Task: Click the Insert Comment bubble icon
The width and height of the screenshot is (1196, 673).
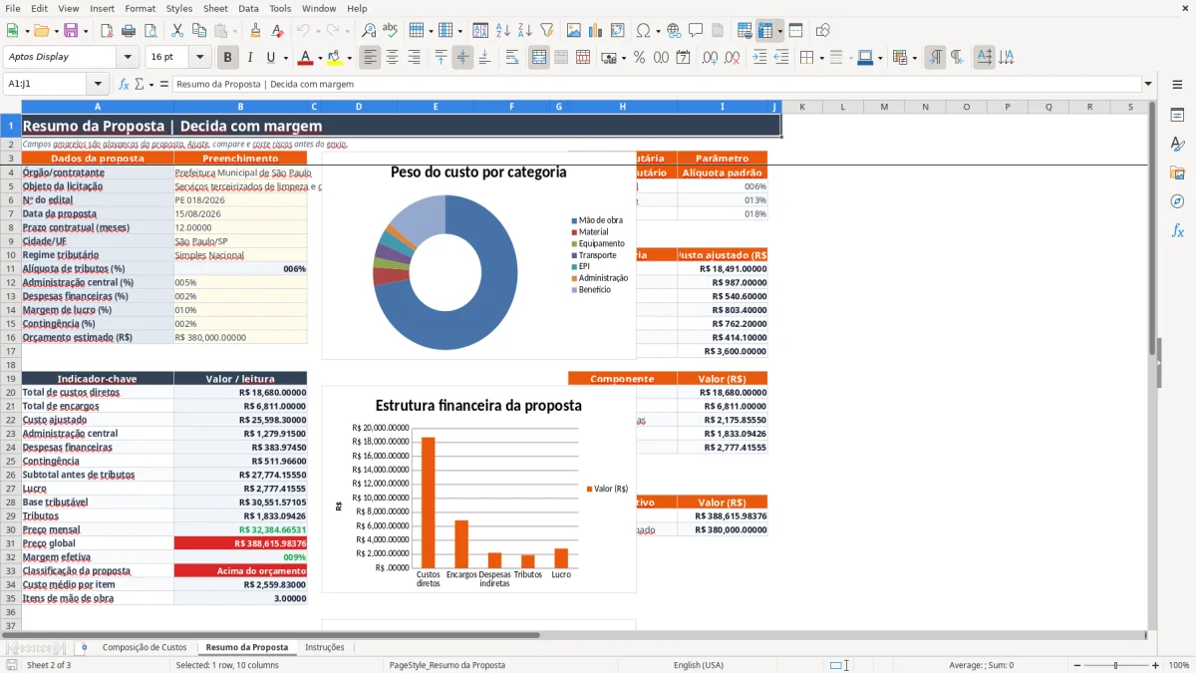Action: click(696, 31)
